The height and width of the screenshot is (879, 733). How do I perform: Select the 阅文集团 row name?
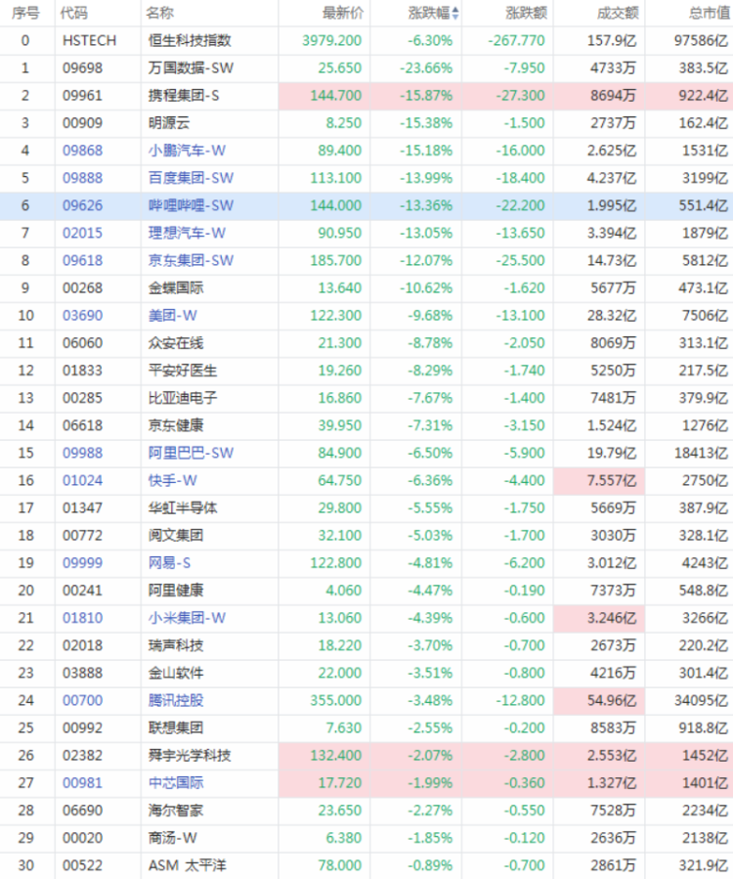point(175,536)
